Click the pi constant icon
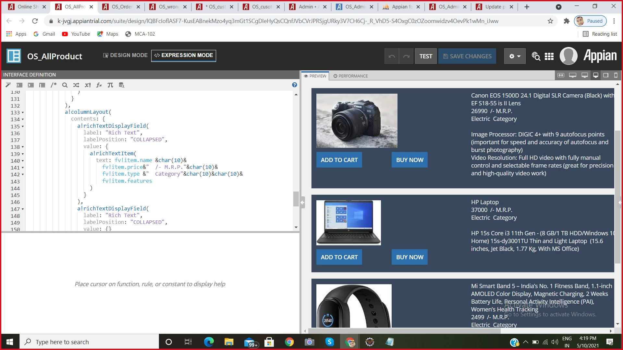 [x=110, y=85]
